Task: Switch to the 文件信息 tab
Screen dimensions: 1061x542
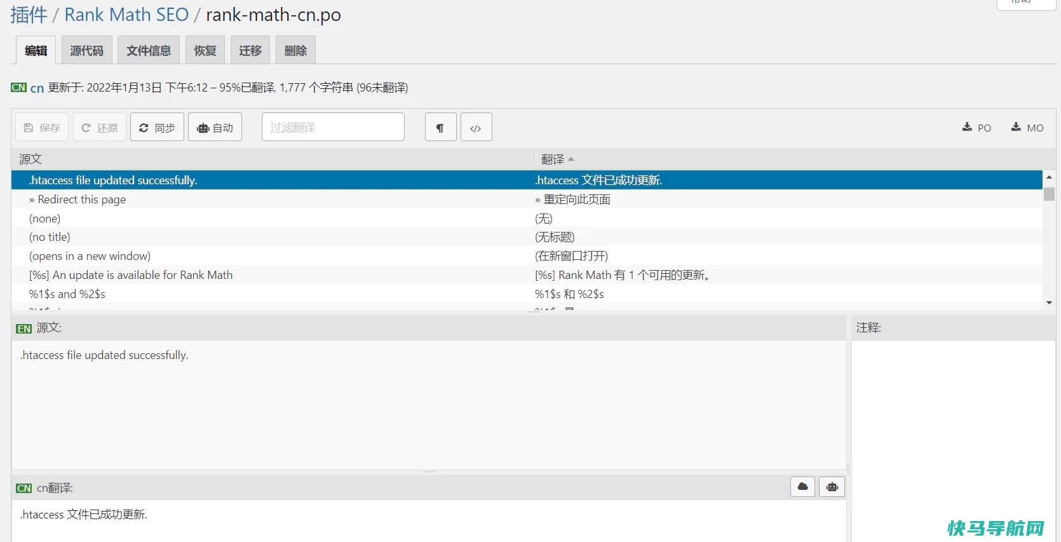Action: point(149,50)
